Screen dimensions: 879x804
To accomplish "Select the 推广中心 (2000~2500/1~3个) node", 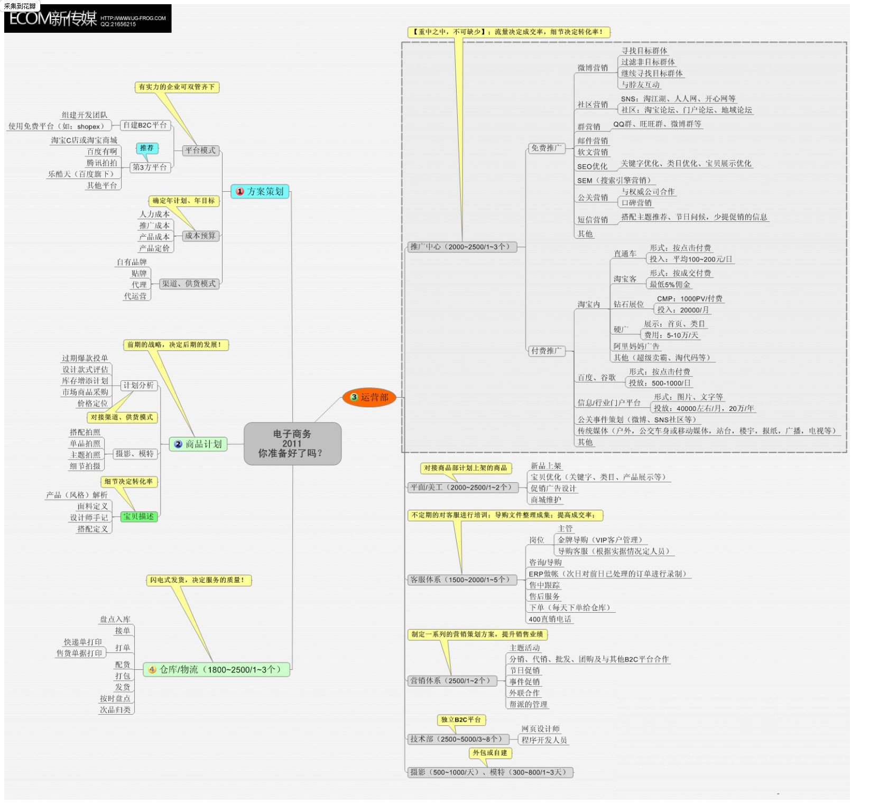I will tap(461, 247).
